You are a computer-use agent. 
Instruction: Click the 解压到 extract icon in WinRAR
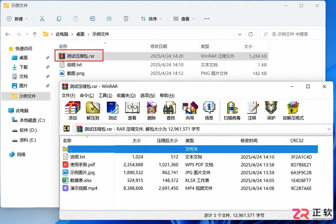tap(93, 111)
